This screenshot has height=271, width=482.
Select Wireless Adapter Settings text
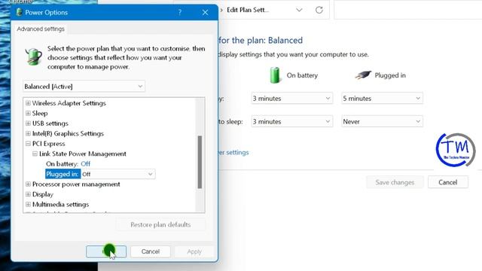pos(69,103)
